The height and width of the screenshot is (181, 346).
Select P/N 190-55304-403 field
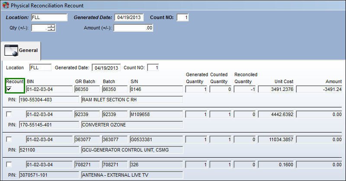pos(49,100)
